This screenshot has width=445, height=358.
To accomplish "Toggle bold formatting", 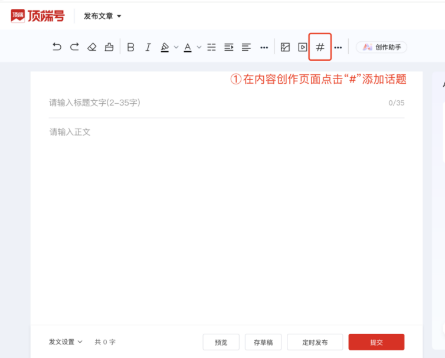I will coord(131,47).
